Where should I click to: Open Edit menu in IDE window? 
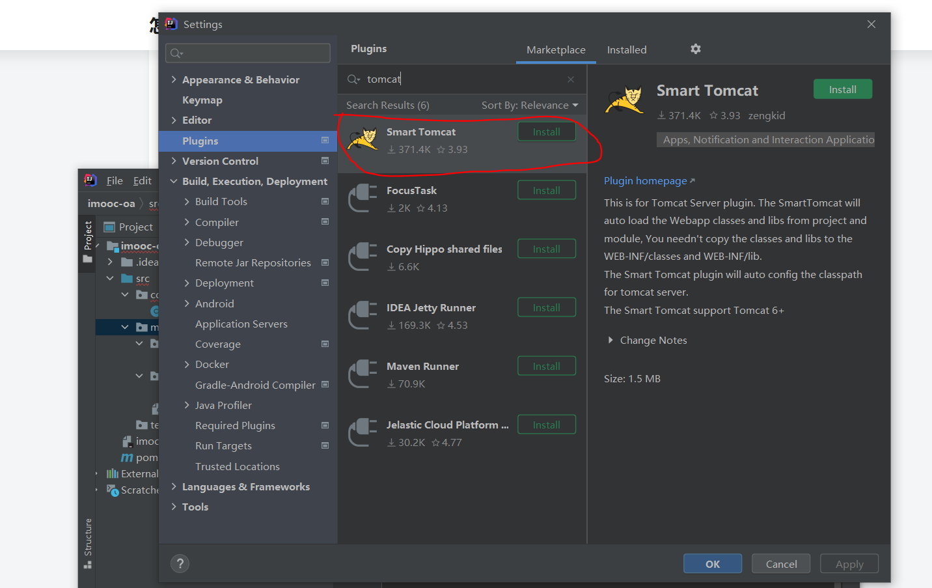point(143,180)
